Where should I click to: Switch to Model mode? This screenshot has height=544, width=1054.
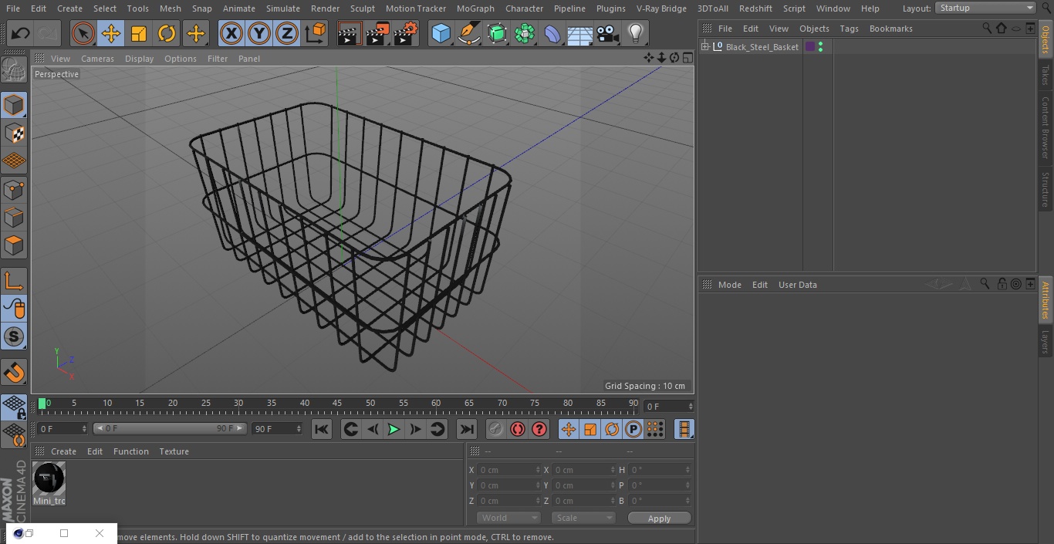click(x=14, y=105)
